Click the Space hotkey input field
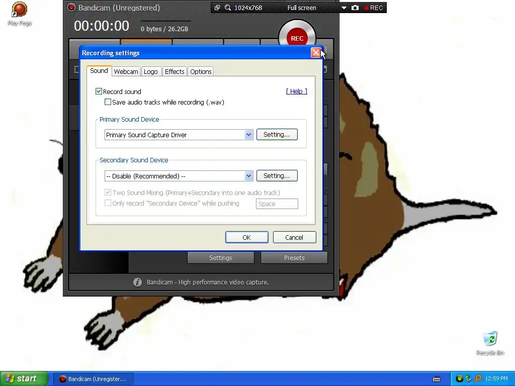This screenshot has width=515, height=386. [277, 204]
